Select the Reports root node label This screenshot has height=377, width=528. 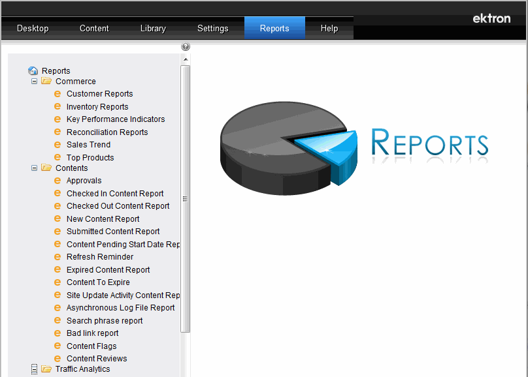pyautogui.click(x=56, y=71)
